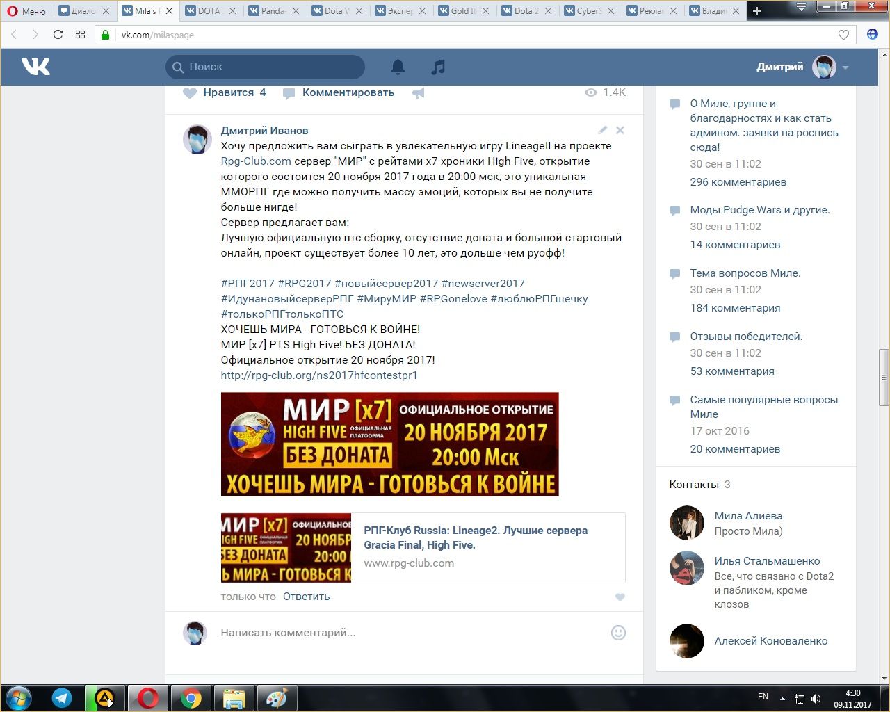Close the Mila's browser tab
The image size is (890, 712).
point(169,11)
